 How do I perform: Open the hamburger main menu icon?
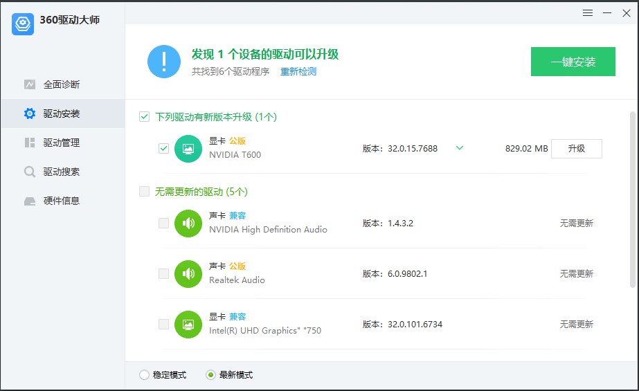click(588, 13)
